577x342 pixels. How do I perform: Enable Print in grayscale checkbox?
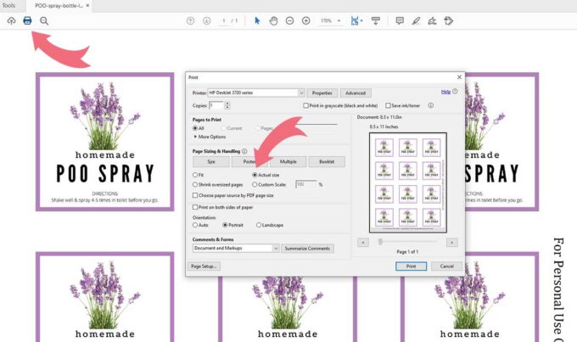tap(306, 105)
